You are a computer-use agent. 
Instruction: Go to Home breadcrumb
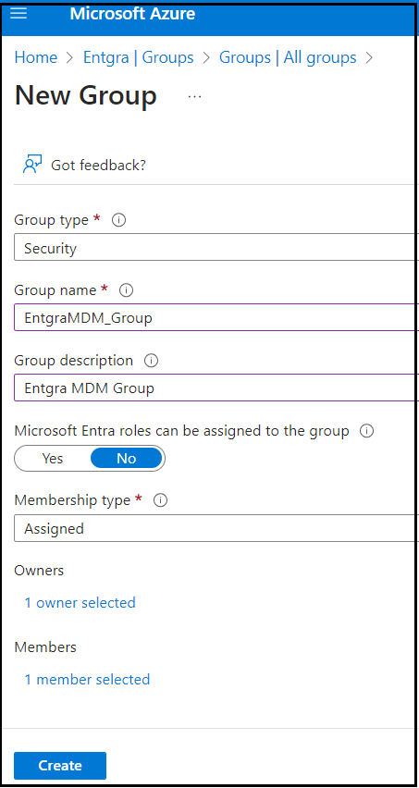coord(36,57)
